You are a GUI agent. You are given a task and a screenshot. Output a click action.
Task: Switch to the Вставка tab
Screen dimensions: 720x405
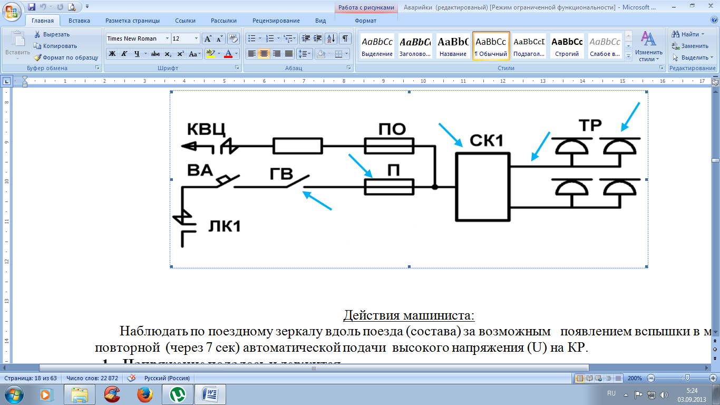[79, 21]
